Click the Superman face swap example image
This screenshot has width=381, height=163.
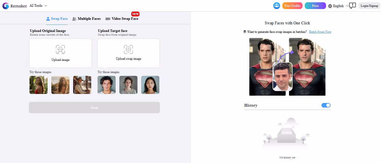pos(287,67)
